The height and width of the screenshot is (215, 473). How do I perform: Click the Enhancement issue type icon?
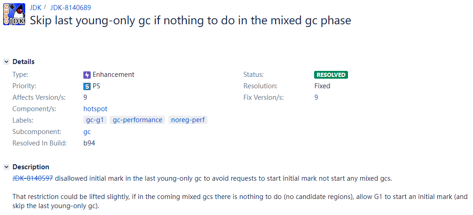coord(87,75)
